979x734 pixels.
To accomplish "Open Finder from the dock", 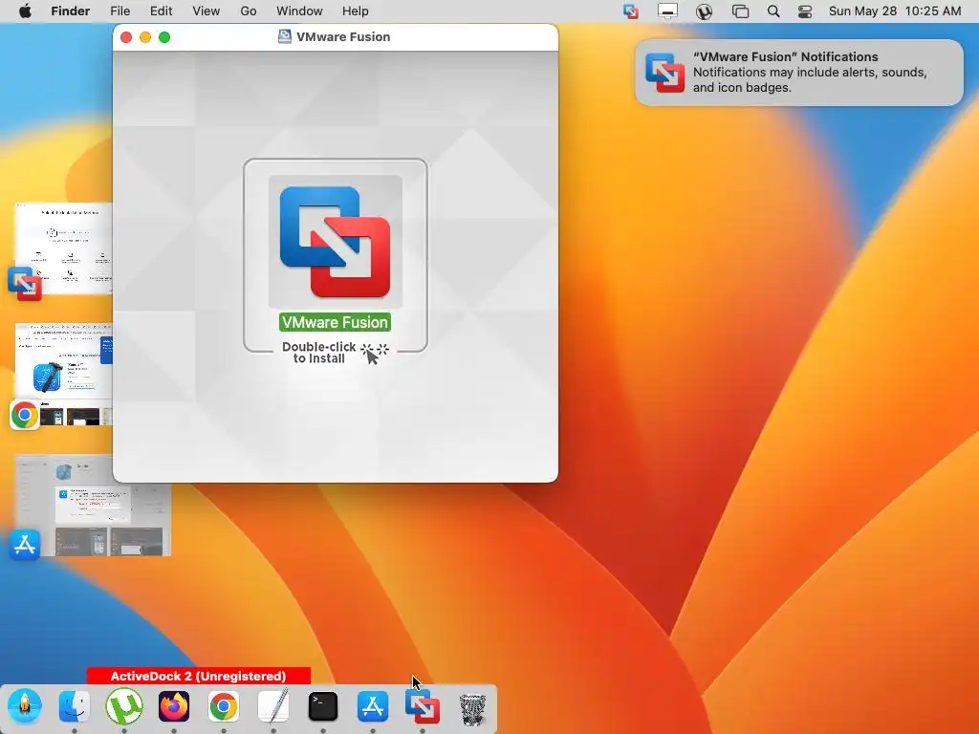I will tap(75, 706).
